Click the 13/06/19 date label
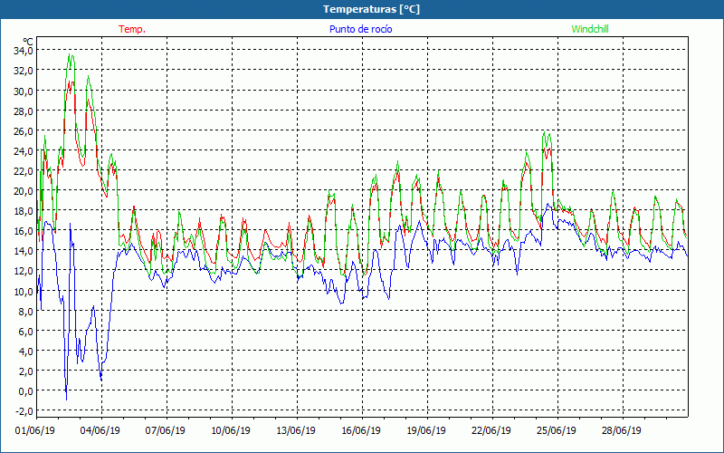This screenshot has height=453, width=724. [x=297, y=430]
